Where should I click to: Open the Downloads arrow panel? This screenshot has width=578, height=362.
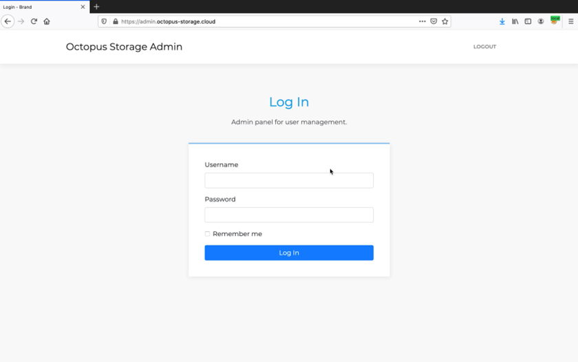click(x=502, y=22)
